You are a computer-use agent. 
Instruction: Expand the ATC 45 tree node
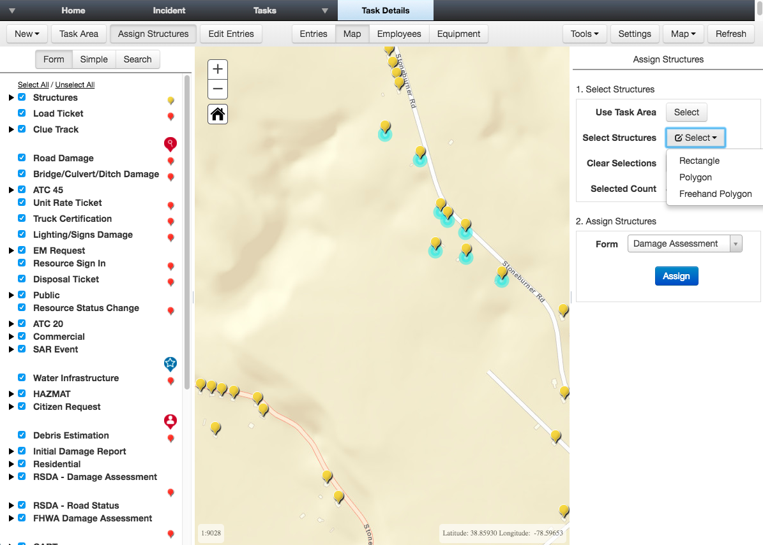point(11,190)
